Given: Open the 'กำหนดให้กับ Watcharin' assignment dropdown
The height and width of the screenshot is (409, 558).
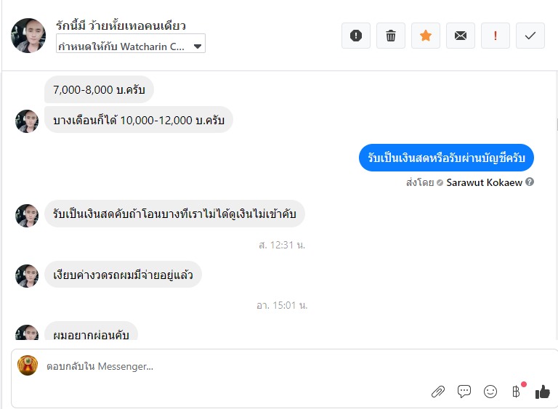Looking at the screenshot, I should click(131, 46).
